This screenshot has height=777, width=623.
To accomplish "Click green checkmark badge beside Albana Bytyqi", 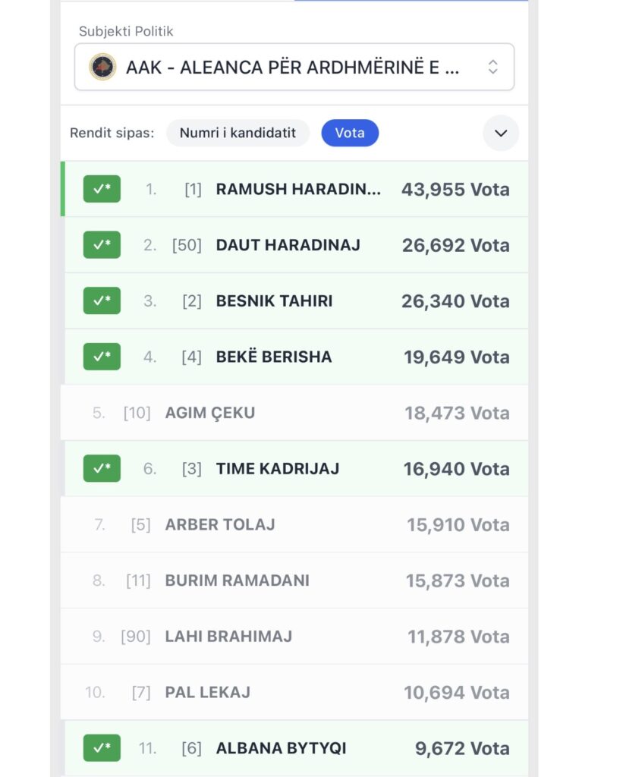I will 102,748.
